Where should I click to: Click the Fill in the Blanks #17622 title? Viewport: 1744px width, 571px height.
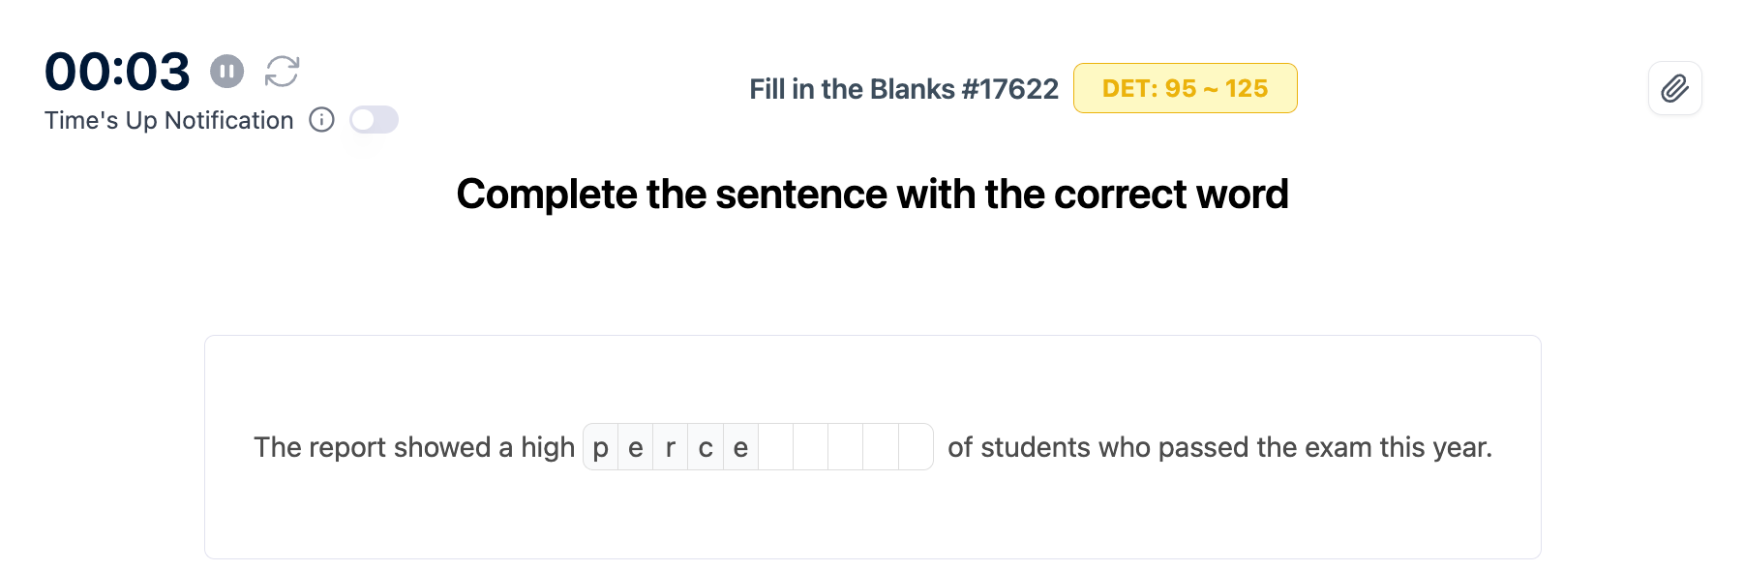(903, 89)
